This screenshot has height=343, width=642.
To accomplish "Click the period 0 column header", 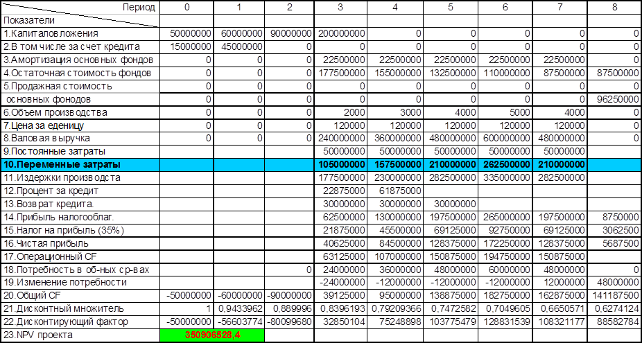I will (185, 6).
